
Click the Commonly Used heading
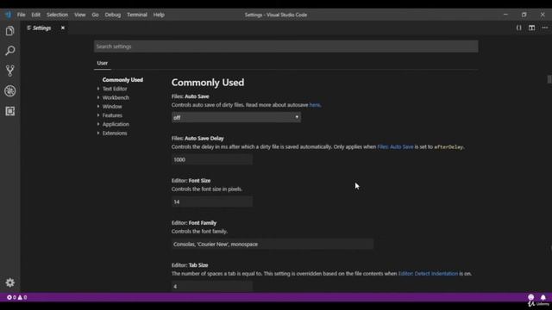point(208,83)
